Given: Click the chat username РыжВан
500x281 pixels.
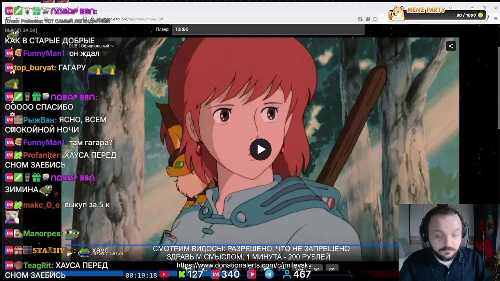Looking at the screenshot, I should coord(40,120).
